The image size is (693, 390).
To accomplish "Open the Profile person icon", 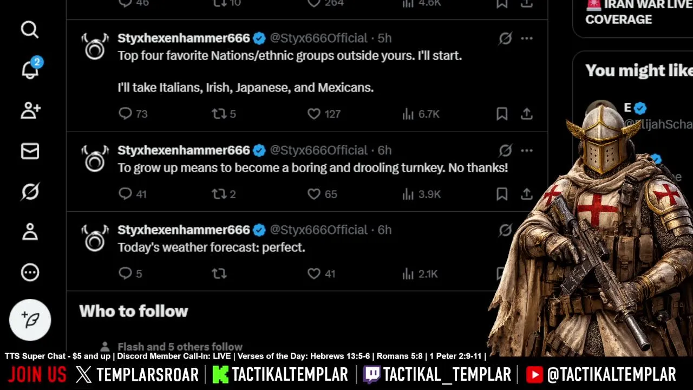I will [x=30, y=232].
